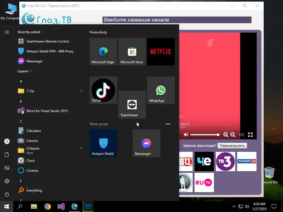The height and width of the screenshot is (212, 283).
Task: Open the system tray volume icon
Action: point(247,206)
